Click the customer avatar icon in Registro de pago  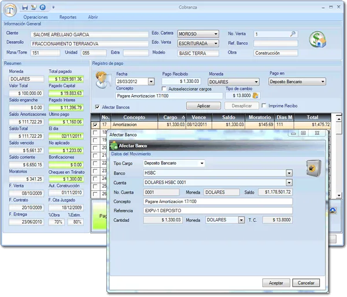coord(103,80)
